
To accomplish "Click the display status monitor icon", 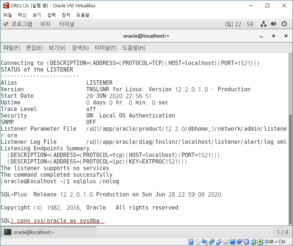I will [x=232, y=242].
